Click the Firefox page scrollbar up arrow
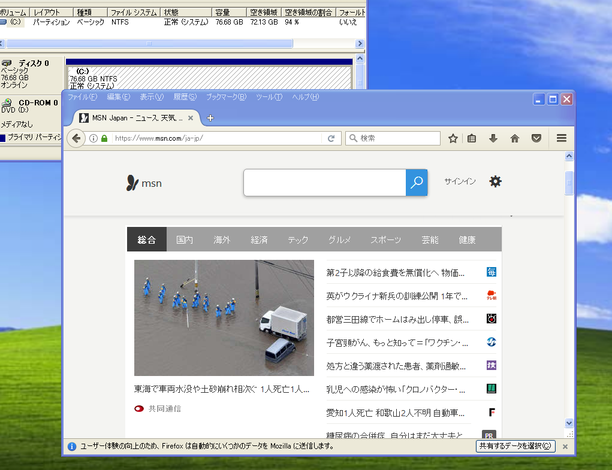612x470 pixels. [569, 156]
